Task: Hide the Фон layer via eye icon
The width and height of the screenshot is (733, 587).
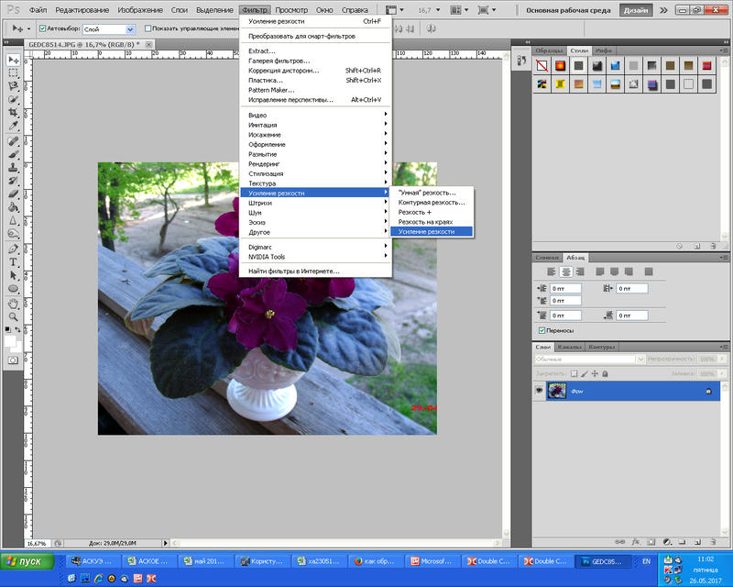Action: click(540, 391)
